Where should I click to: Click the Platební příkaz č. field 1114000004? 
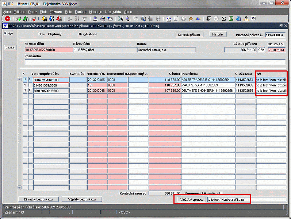275,35
